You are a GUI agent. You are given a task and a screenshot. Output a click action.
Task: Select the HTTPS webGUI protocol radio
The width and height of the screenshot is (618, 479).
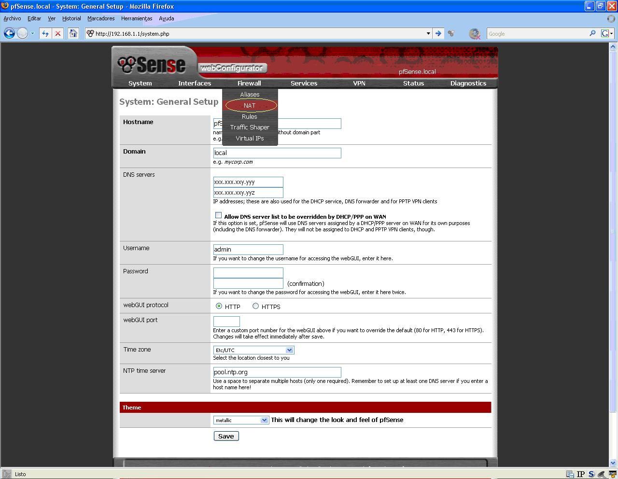coord(255,306)
